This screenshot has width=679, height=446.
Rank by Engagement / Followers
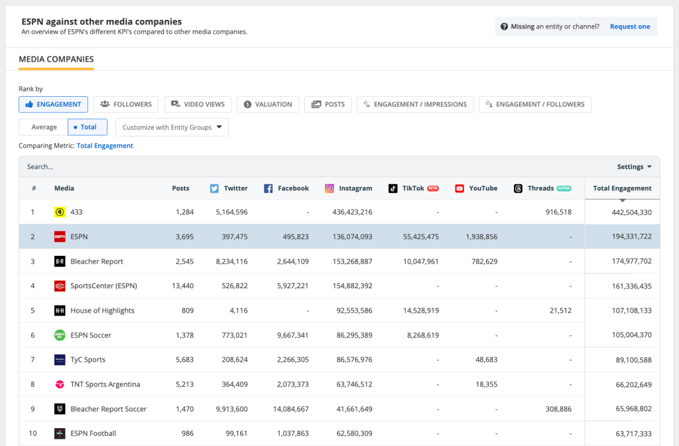tap(535, 104)
